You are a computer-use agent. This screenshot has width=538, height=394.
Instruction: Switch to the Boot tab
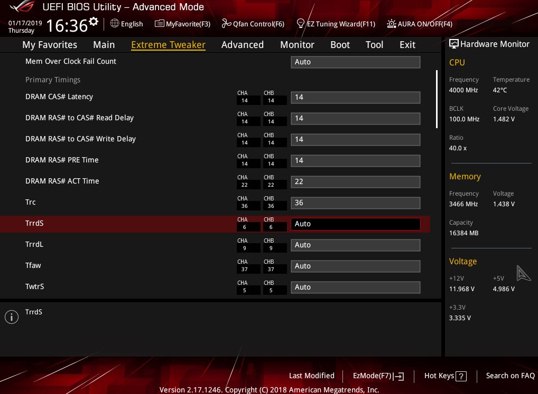[x=340, y=45]
